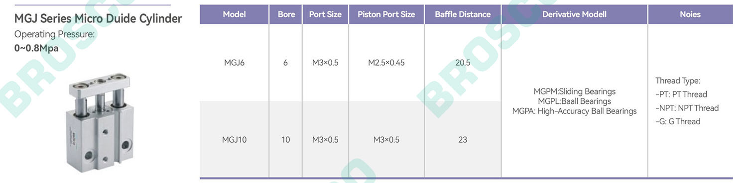Select the MGPL:Baall Bearings text
This screenshot has height=183, width=747.
(x=574, y=101)
